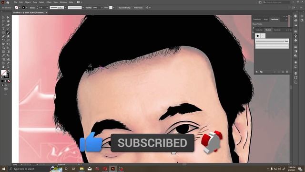The image size is (305, 172).
Task: Open Edit Toolbar three-dots button
Action: pyautogui.click(x=6, y=94)
